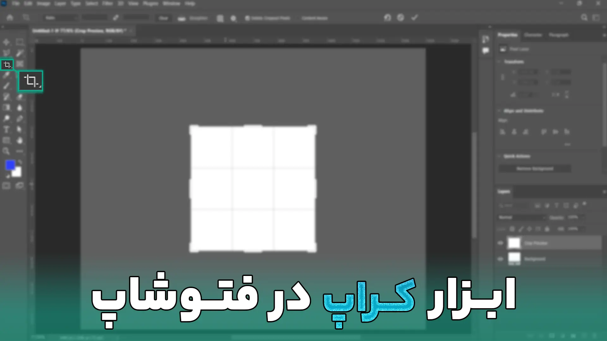
Task: Open the File menu
Action: point(16,3)
